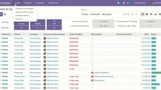Viewport: 161px width, 90px height.
Task: Open purchase order P00008
Action: click(x=5, y=69)
